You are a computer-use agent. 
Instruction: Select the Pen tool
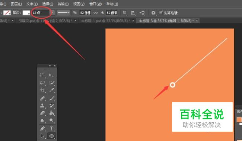tap(42, 128)
